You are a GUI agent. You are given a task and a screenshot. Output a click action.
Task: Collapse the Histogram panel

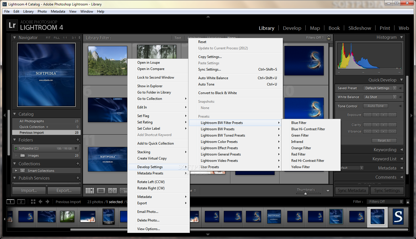(401, 37)
